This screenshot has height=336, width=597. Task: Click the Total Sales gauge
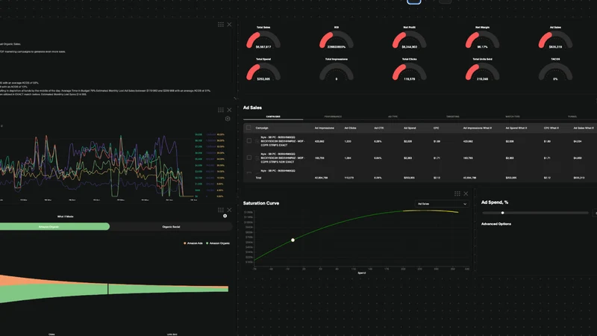coord(263,39)
